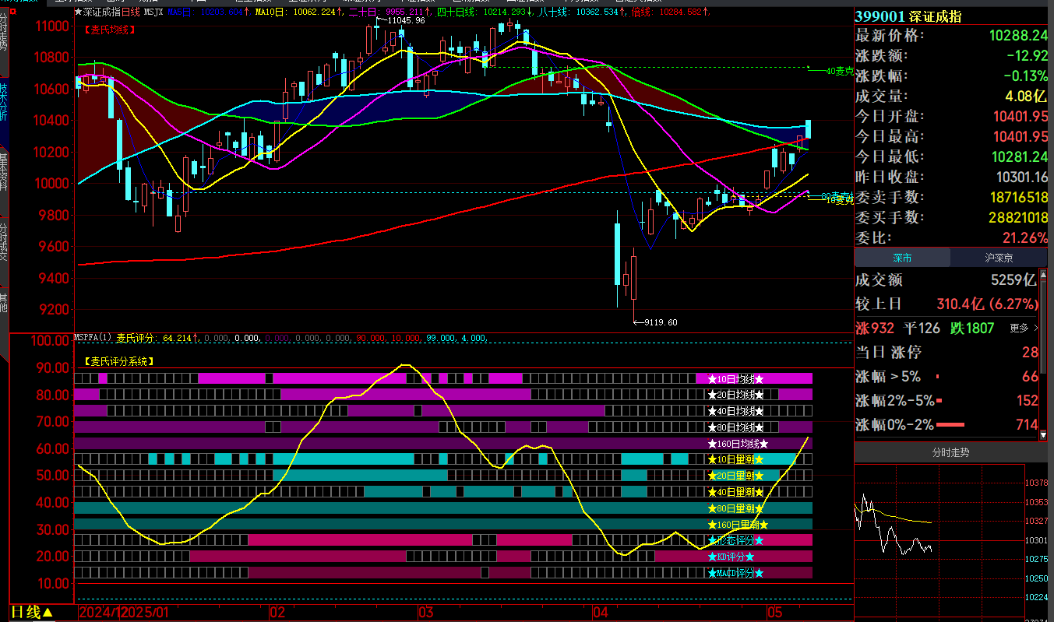Click the ★40日均线★ score row label

coord(735,411)
